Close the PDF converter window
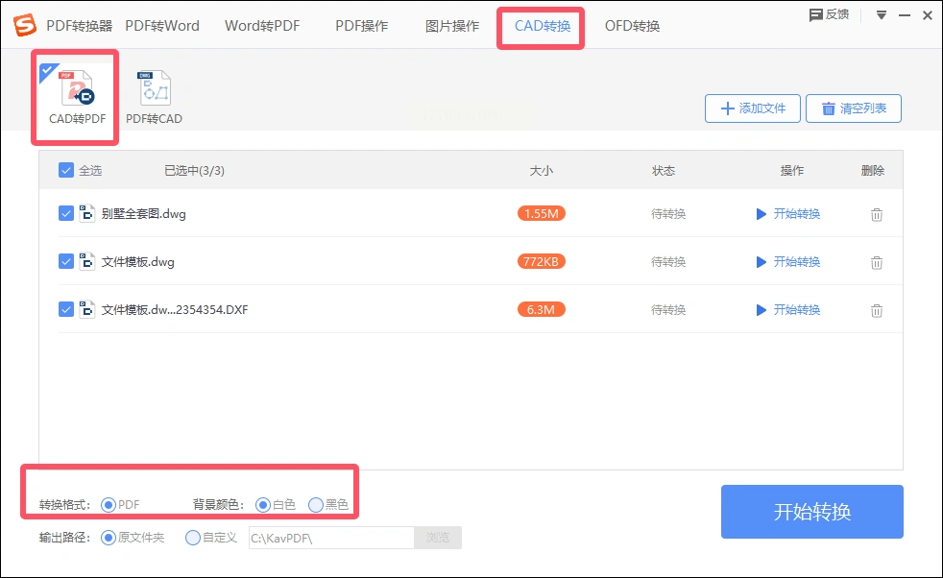 928,15
